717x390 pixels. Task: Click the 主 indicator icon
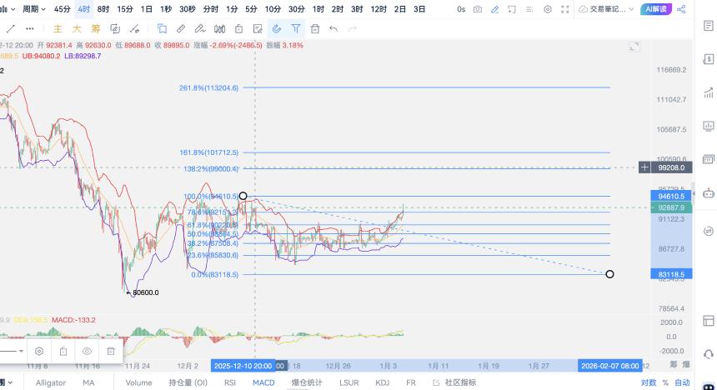pyautogui.click(x=58, y=29)
